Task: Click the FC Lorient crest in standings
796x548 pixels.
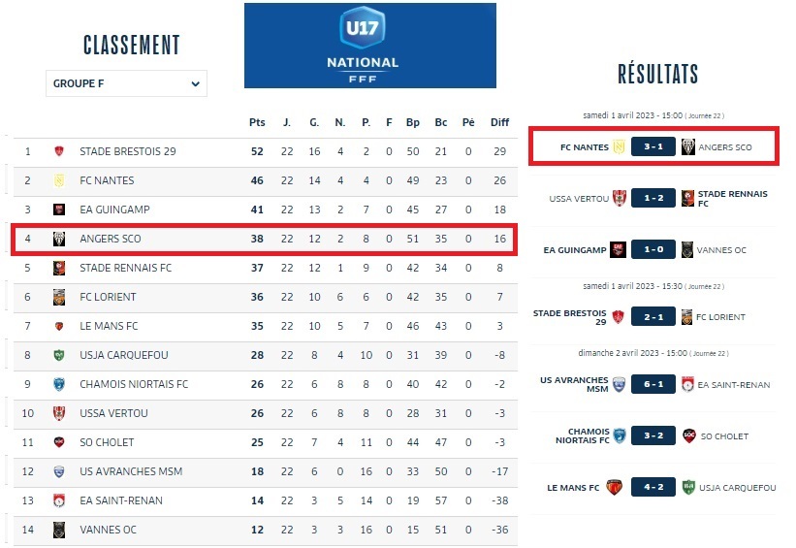Action: tap(59, 297)
